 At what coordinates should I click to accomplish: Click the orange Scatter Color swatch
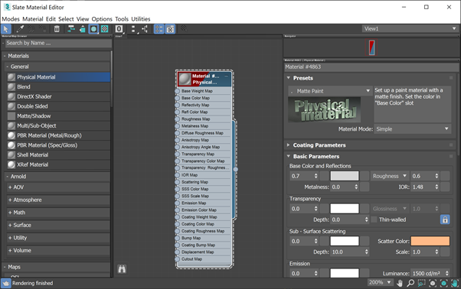(430, 241)
